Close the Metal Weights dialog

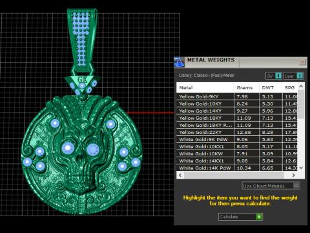click(x=302, y=62)
